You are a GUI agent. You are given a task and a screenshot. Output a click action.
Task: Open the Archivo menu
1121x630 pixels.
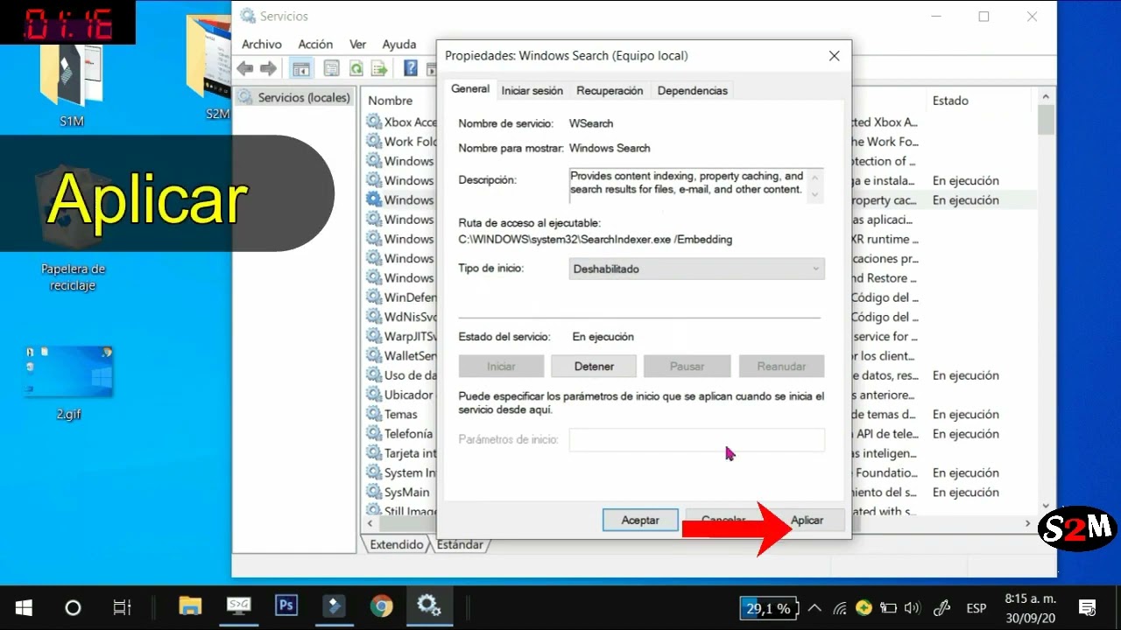262,44
